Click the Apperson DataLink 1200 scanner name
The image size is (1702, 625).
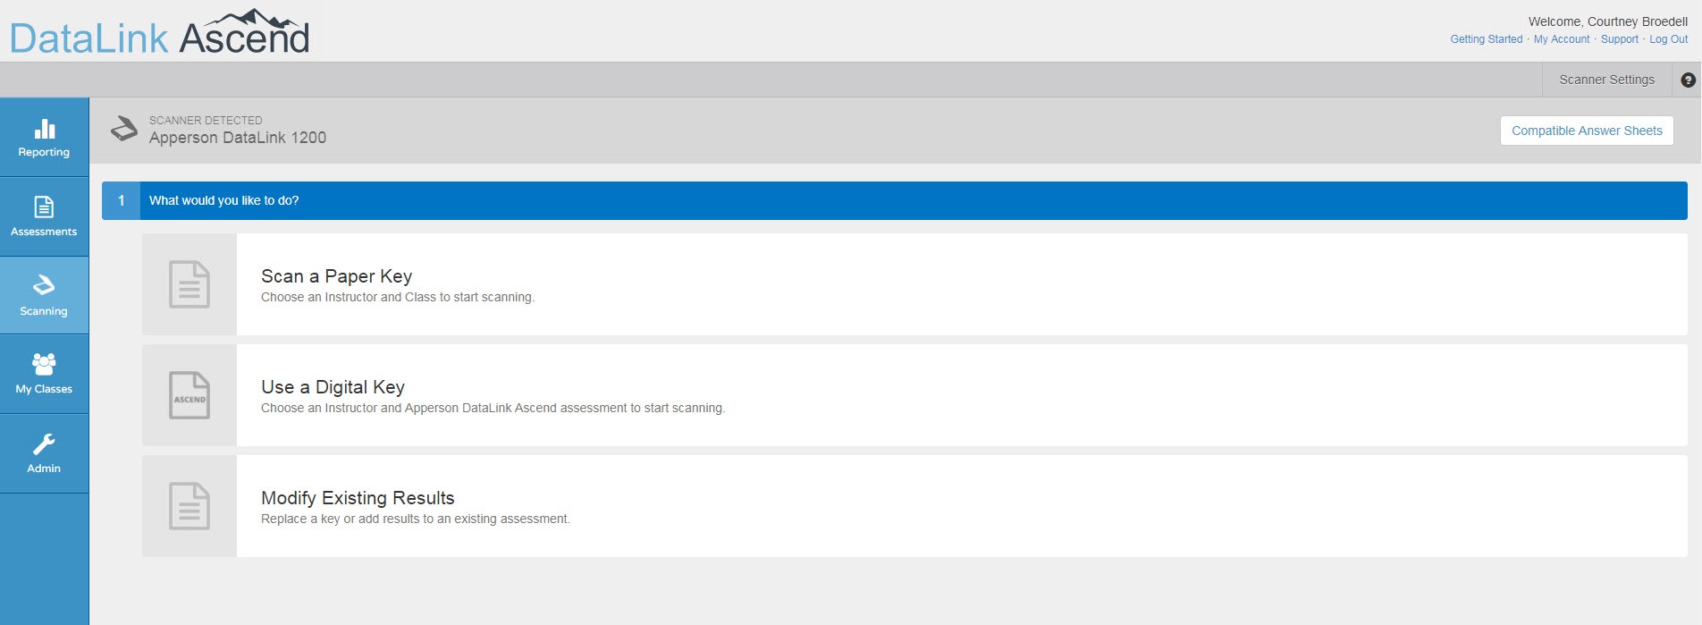tap(238, 138)
